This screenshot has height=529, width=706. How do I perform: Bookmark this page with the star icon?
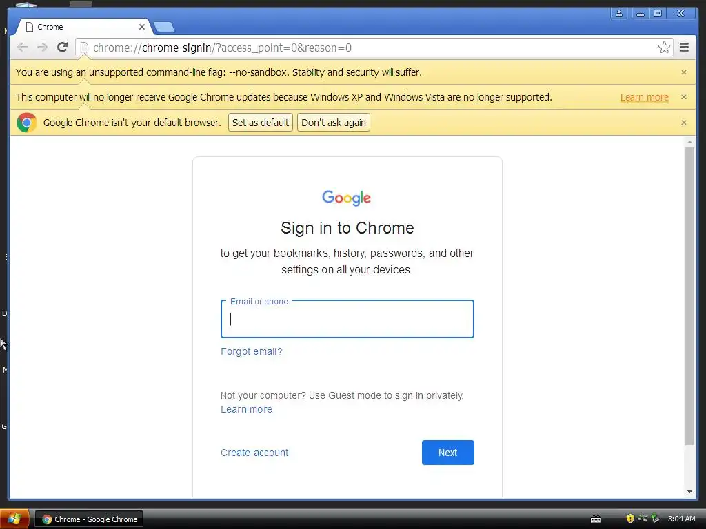[664, 48]
